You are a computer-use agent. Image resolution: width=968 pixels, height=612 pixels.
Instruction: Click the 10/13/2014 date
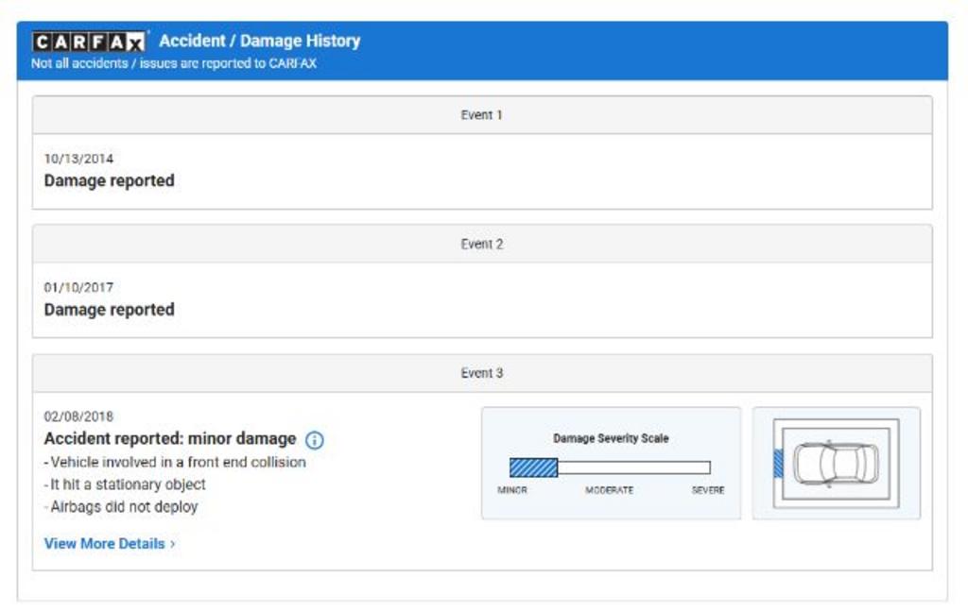coord(78,159)
